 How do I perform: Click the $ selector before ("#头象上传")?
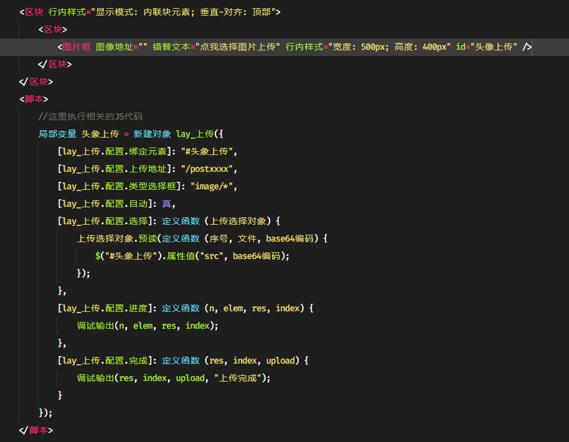tap(98, 256)
